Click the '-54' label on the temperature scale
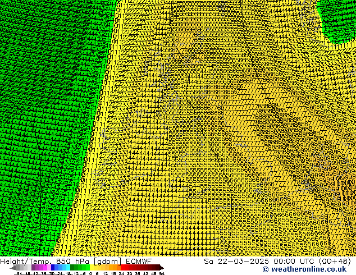The height and width of the screenshot is (275, 356). pos(18,274)
